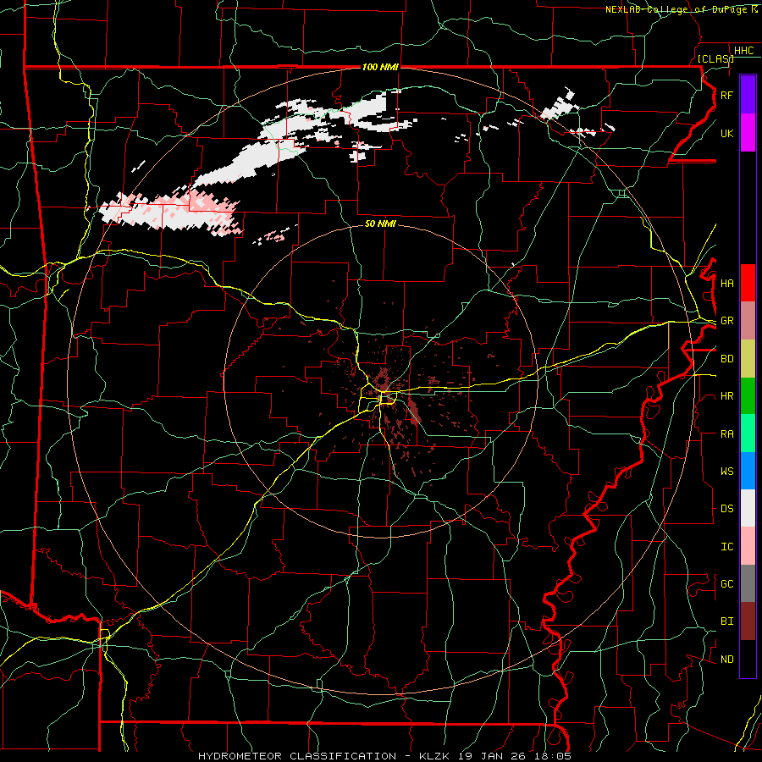Click the IC legend label
Image resolution: width=762 pixels, height=762 pixels.
click(726, 547)
